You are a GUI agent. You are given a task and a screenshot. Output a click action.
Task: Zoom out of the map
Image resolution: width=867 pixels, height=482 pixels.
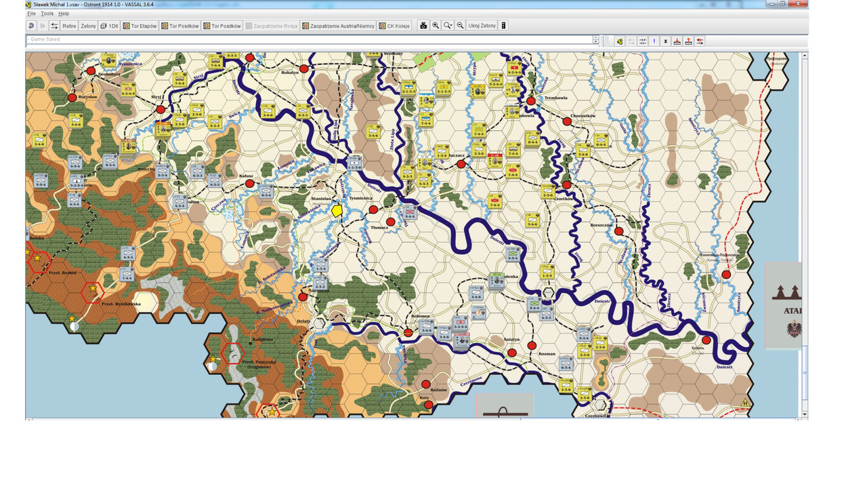click(460, 26)
